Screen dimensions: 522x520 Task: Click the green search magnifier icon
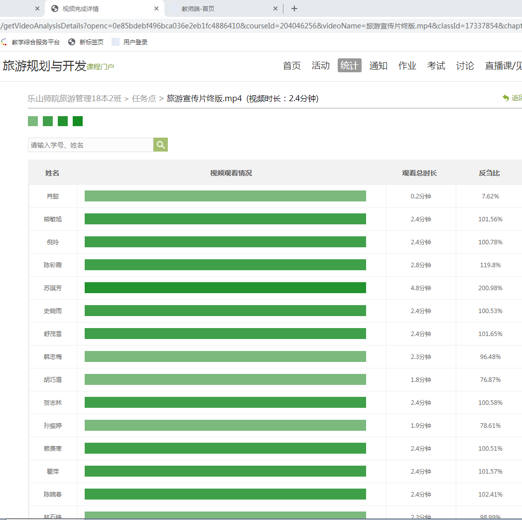pyautogui.click(x=160, y=145)
